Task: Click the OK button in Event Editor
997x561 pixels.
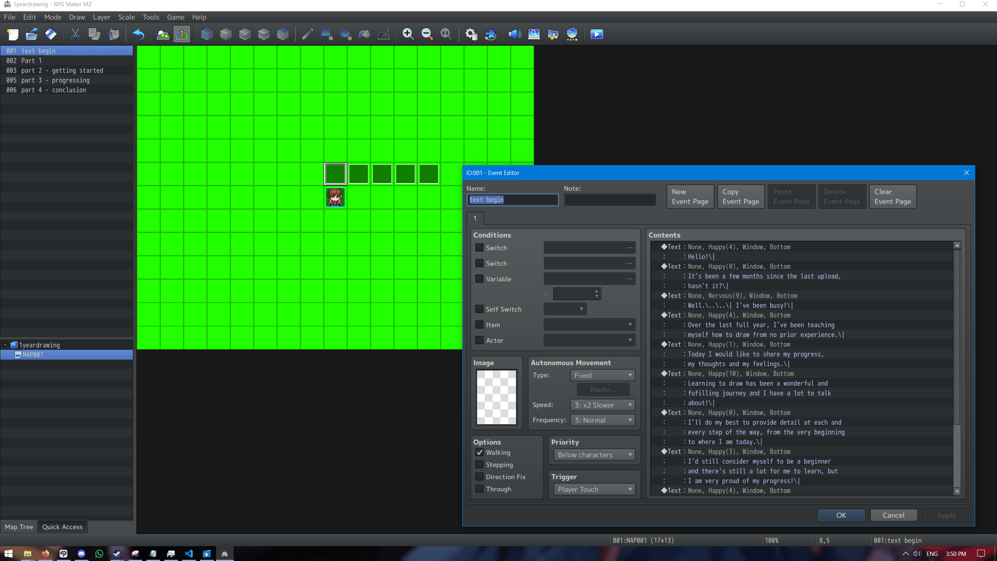Action: 841,515
